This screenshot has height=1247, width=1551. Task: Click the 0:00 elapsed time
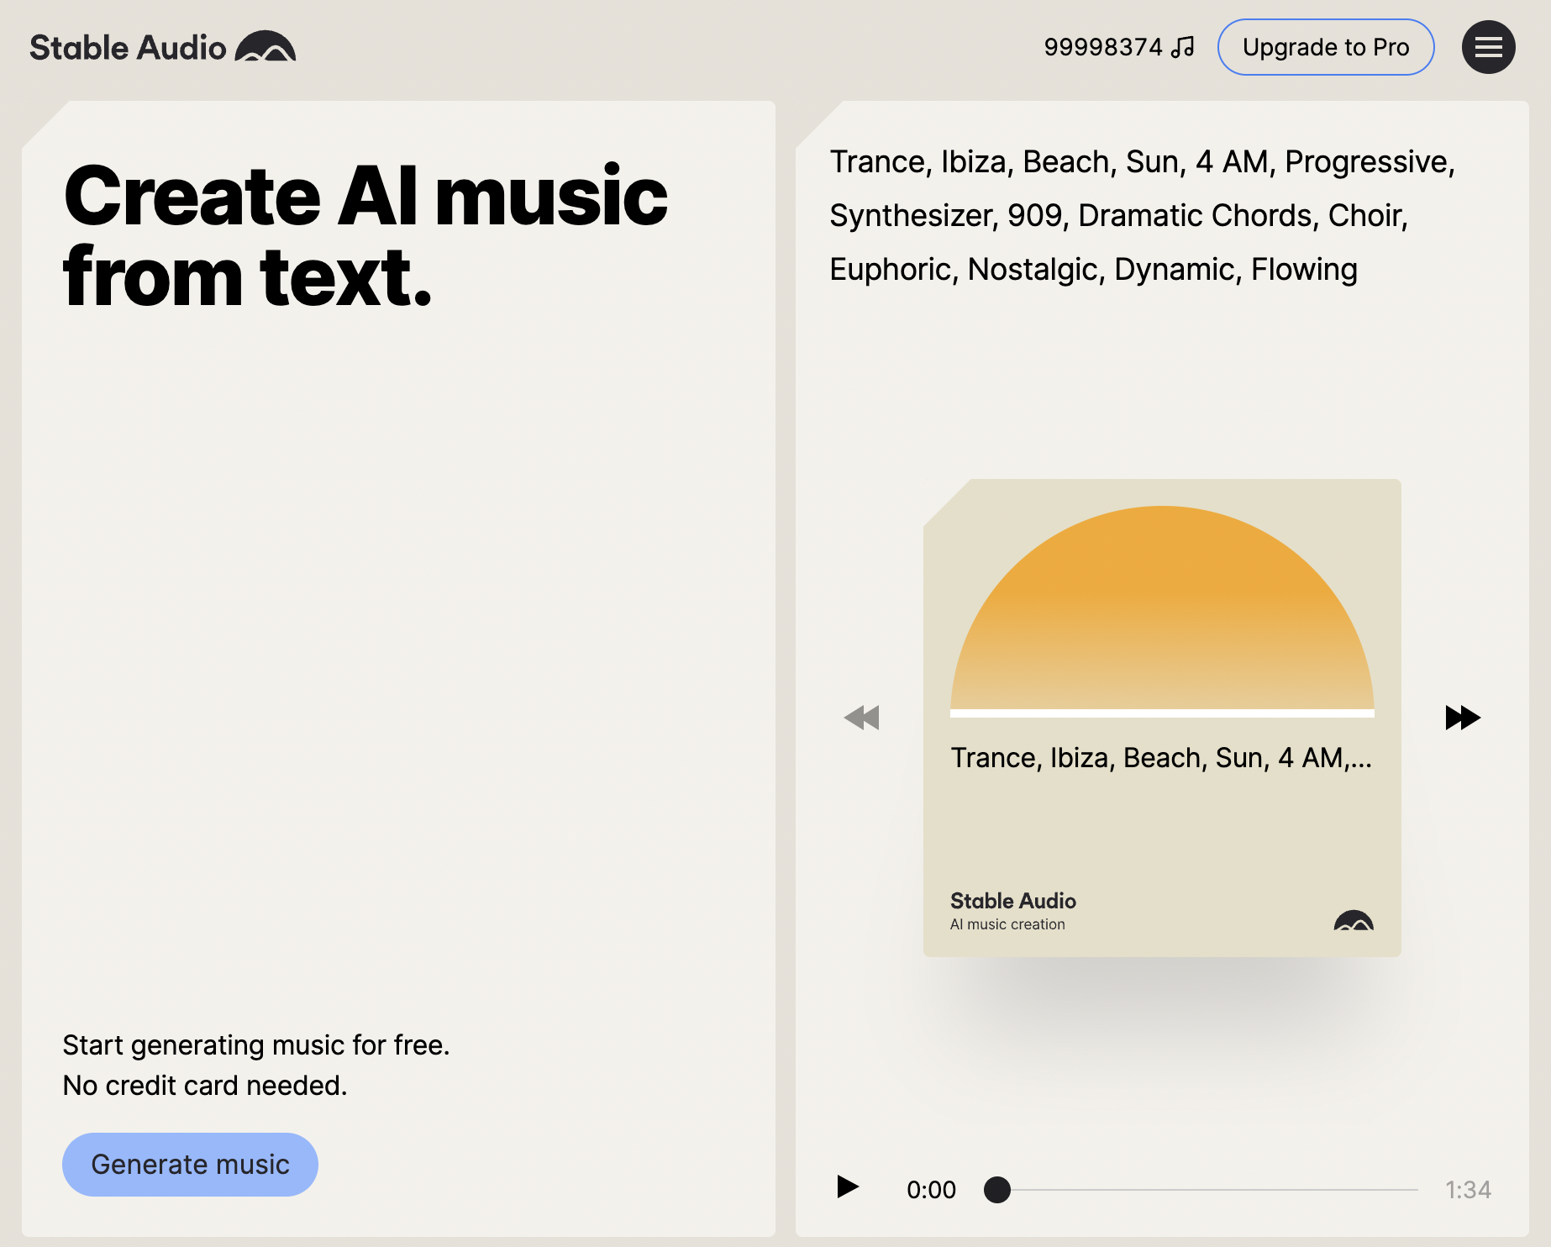[931, 1190]
